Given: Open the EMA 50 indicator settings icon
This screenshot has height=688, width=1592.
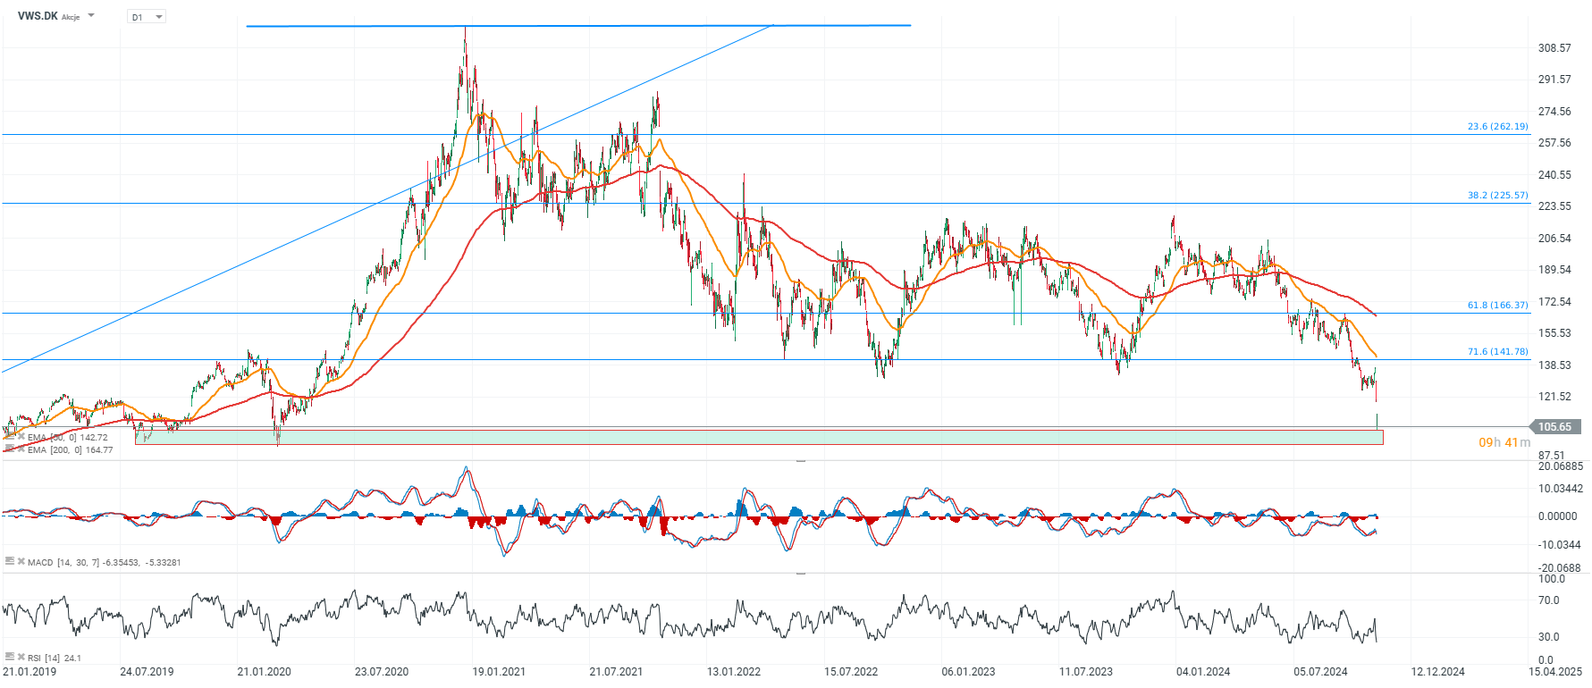Looking at the screenshot, I should [9, 437].
